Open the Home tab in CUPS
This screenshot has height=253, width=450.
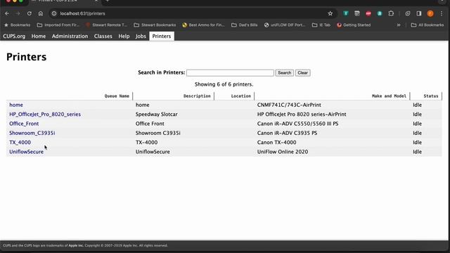tap(39, 36)
